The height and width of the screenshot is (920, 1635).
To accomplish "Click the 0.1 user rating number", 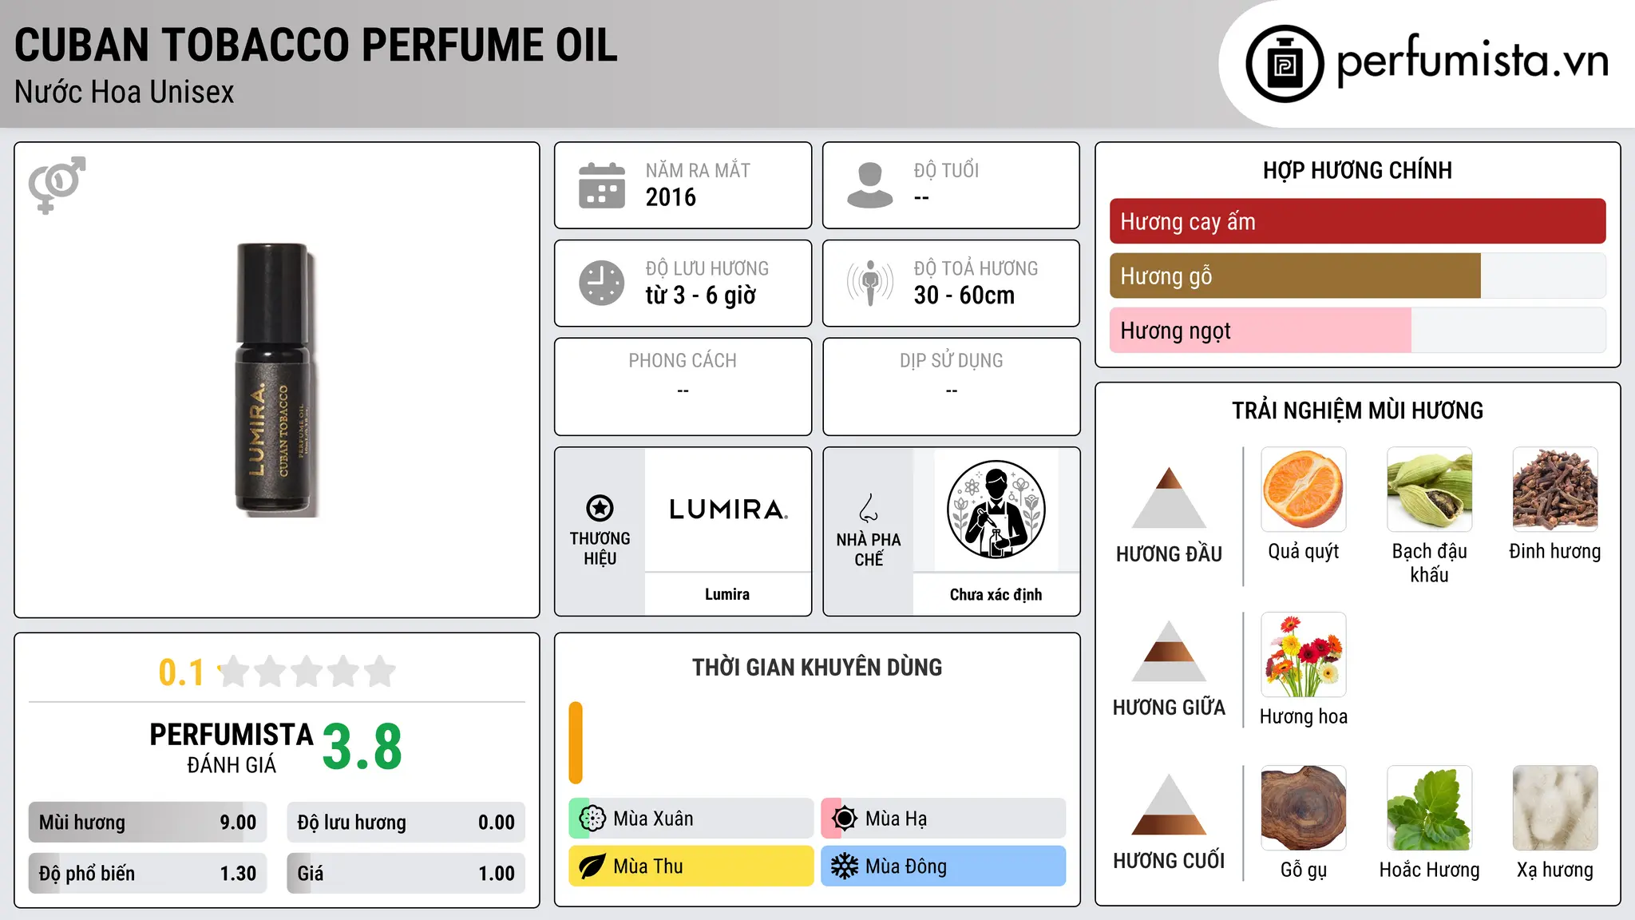I will tap(181, 672).
